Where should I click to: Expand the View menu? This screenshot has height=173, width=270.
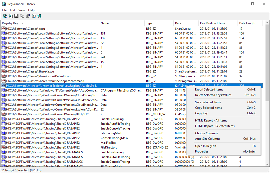21,10
